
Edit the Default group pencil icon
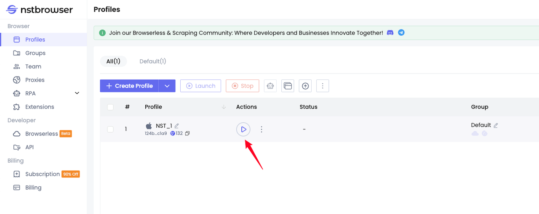tap(496, 125)
